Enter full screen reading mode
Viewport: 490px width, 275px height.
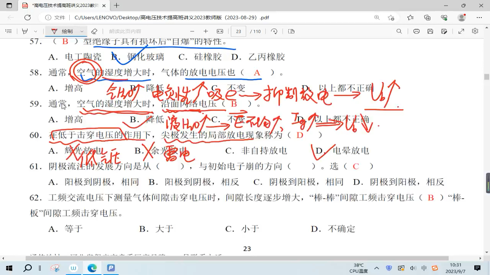461,31
